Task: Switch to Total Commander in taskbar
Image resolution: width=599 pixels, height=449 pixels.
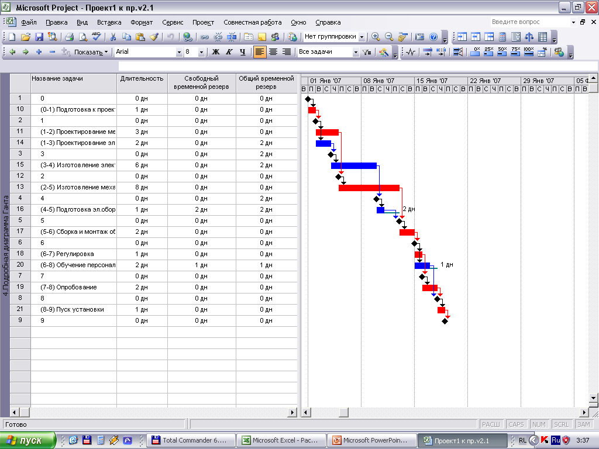Action: point(191,440)
